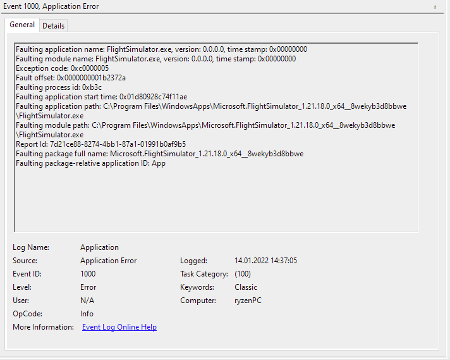This screenshot has height=360, width=450.
Task: Click the Logged date 14.01.2022 14:37:05
Action: [x=265, y=261]
